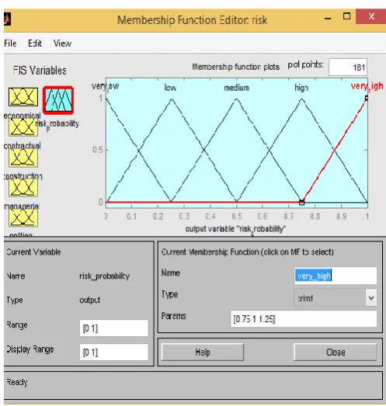Maximize the Membership Function Editor window
The image size is (386, 406).
coord(346,16)
